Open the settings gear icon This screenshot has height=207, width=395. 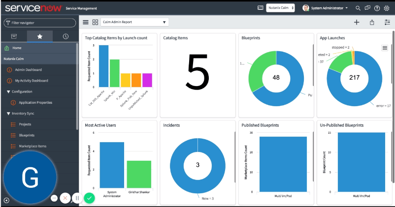pos(386,8)
